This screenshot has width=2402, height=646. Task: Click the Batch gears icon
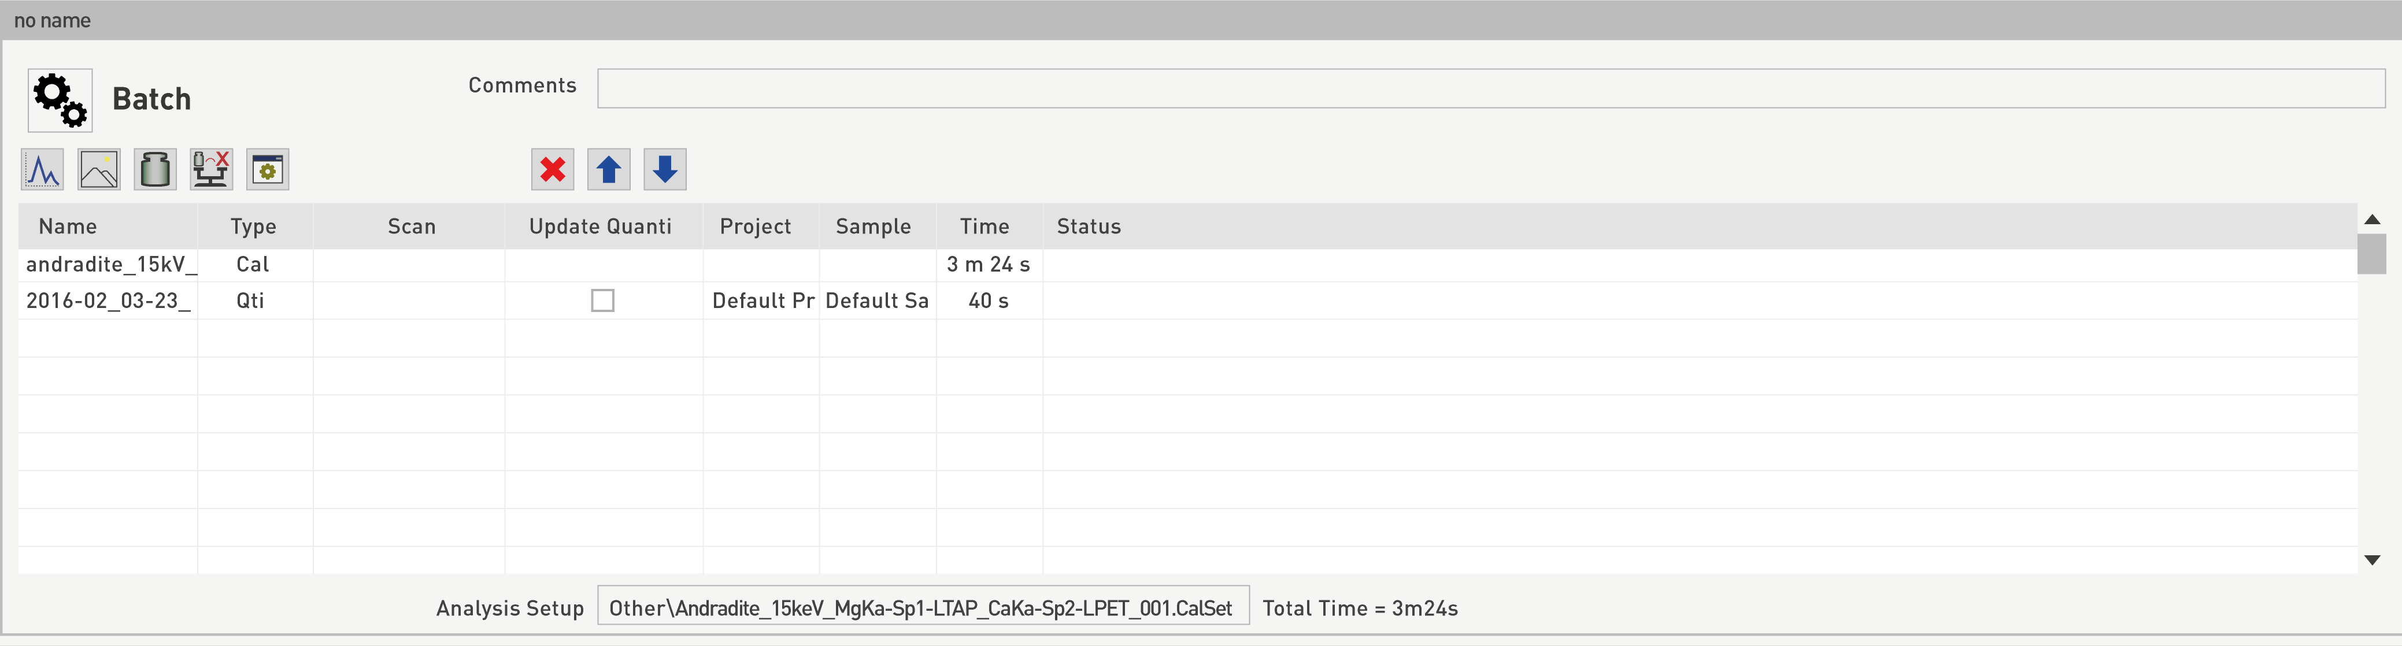(60, 100)
